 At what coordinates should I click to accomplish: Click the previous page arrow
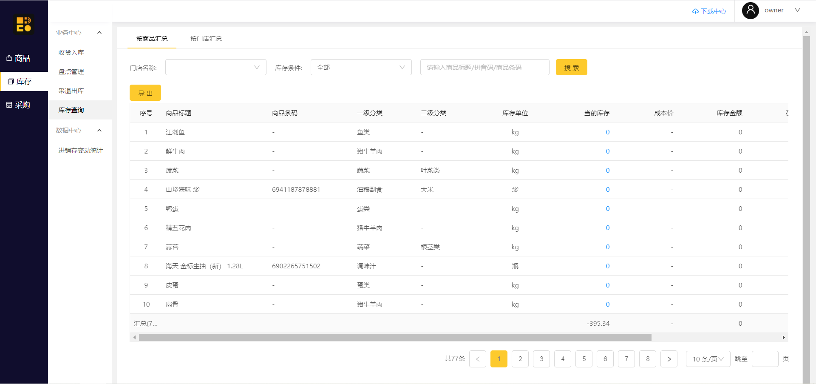(478, 359)
